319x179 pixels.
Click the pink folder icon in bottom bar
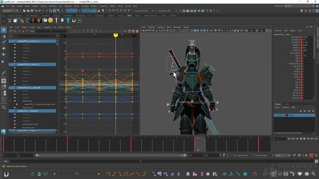195,174
